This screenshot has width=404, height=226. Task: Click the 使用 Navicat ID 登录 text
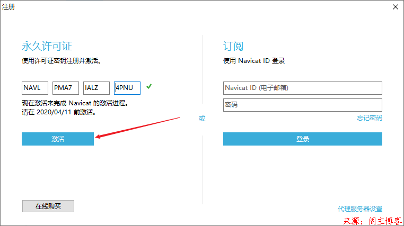pos(254,61)
